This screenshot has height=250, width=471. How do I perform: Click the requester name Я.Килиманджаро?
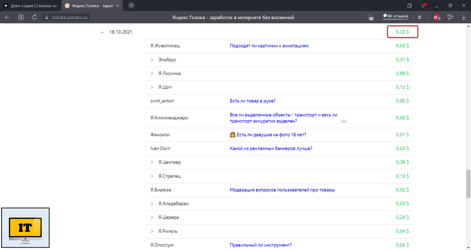(x=169, y=118)
